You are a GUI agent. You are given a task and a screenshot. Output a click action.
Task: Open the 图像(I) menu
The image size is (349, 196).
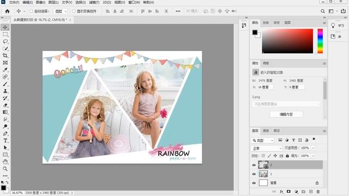coord(40,2)
